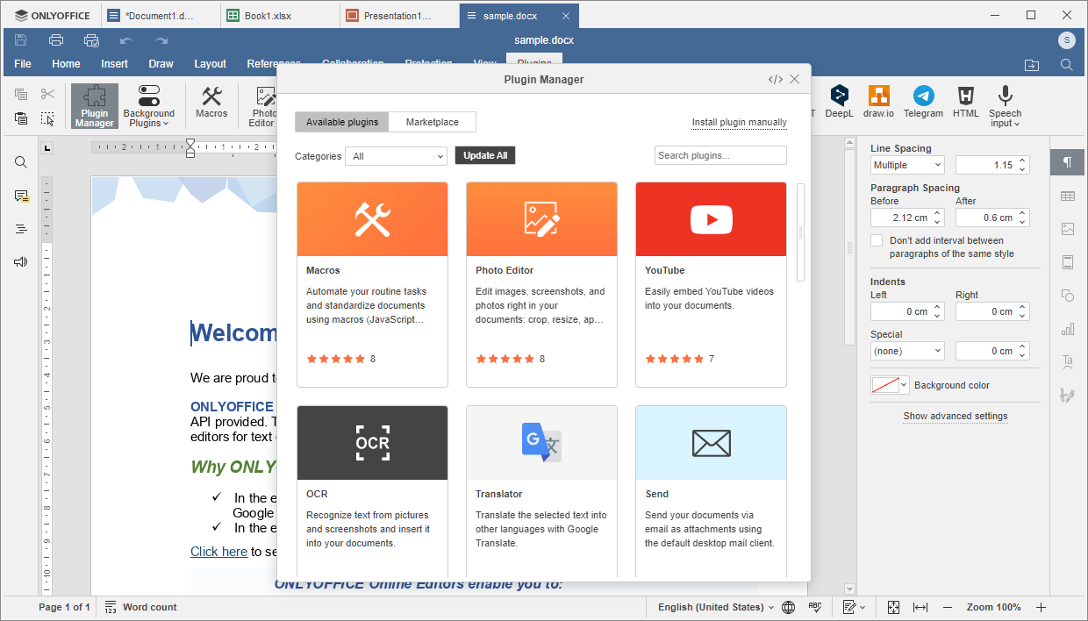Open the Telegram plugin
The width and height of the screenshot is (1088, 621).
pyautogui.click(x=923, y=103)
